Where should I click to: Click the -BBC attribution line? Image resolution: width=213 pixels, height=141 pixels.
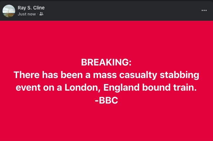tap(106, 100)
